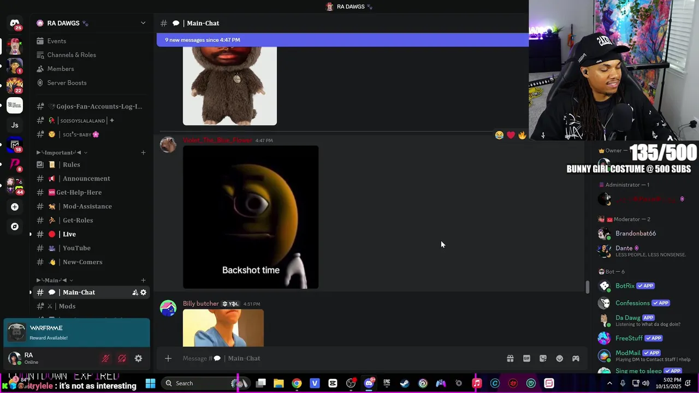Screen dimensions: 699x393
Task: Add the red heart reaction
Action: click(511, 135)
